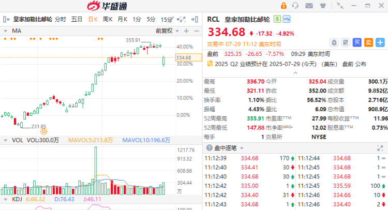Select the 日K tab
Image resolution: width=388 pixels, height=210 pixels.
point(93,19)
